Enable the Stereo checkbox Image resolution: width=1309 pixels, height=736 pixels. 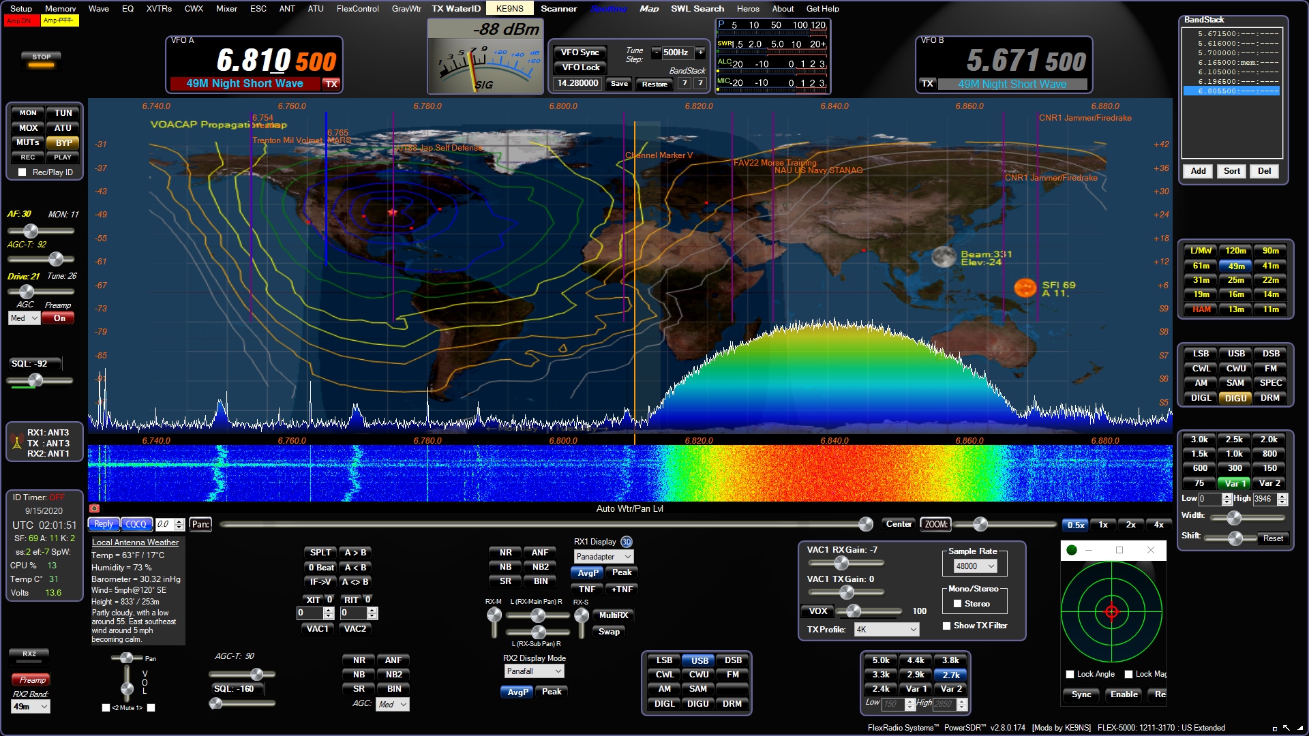[957, 604]
